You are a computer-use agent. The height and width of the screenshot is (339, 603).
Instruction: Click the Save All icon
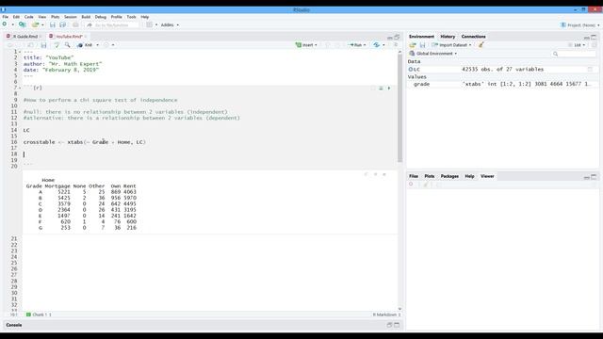[x=63, y=24]
